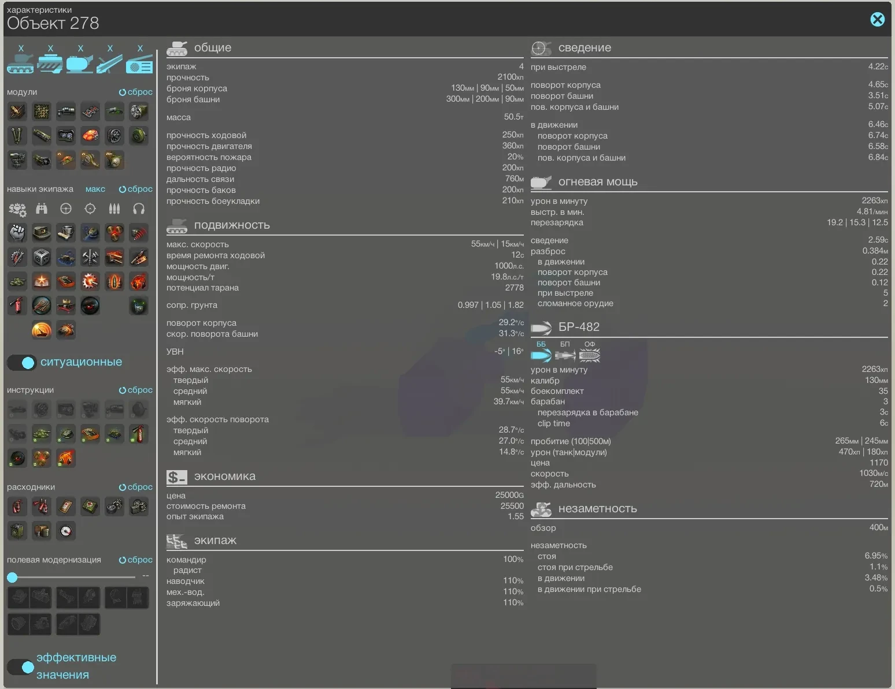
Task: Click the полевая модернизация slider handle
Action: [x=12, y=577]
